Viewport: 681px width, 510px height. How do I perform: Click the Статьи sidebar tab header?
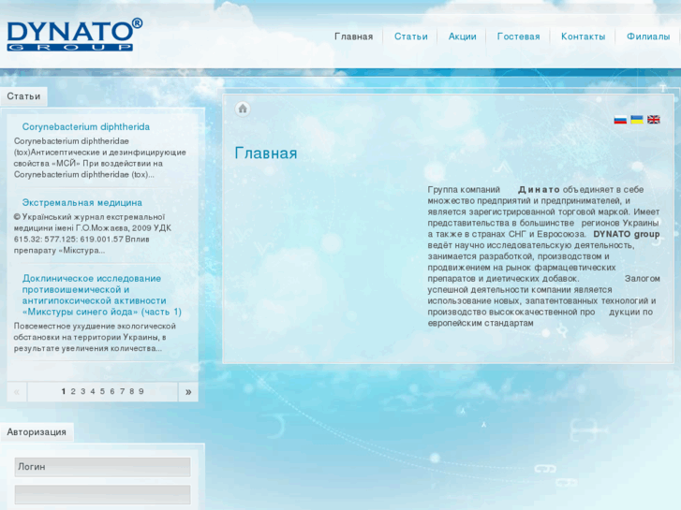[x=24, y=96]
